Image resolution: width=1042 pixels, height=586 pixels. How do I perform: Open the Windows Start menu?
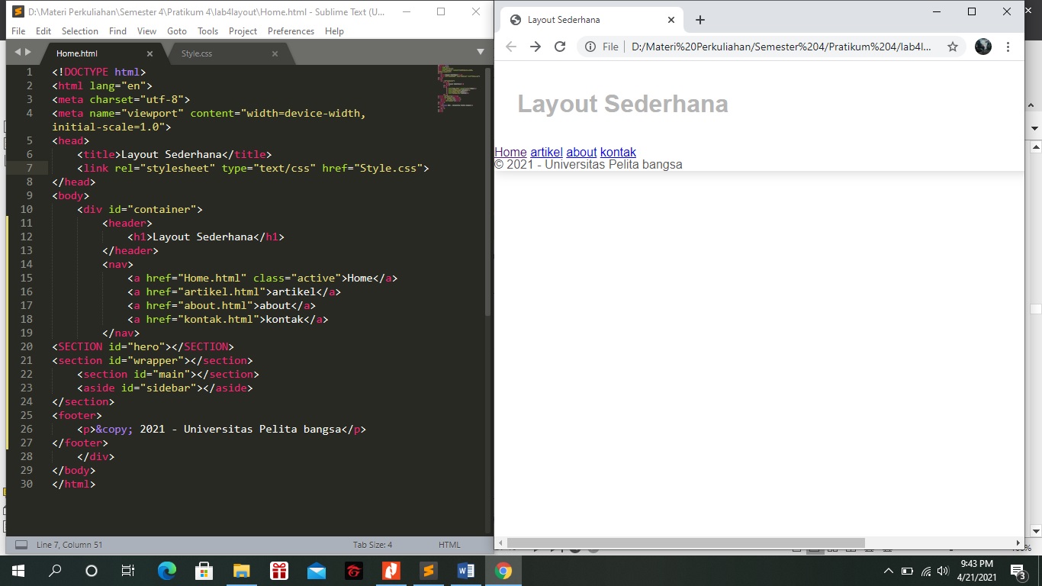pos(16,570)
